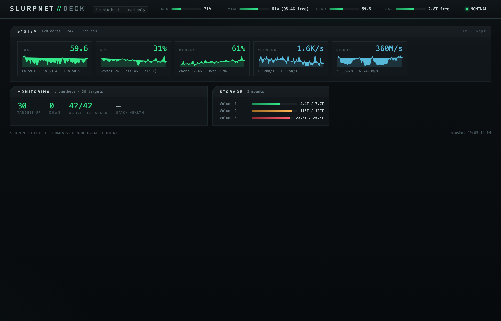
Task: Click the 1.6K/s network value
Action: point(310,48)
